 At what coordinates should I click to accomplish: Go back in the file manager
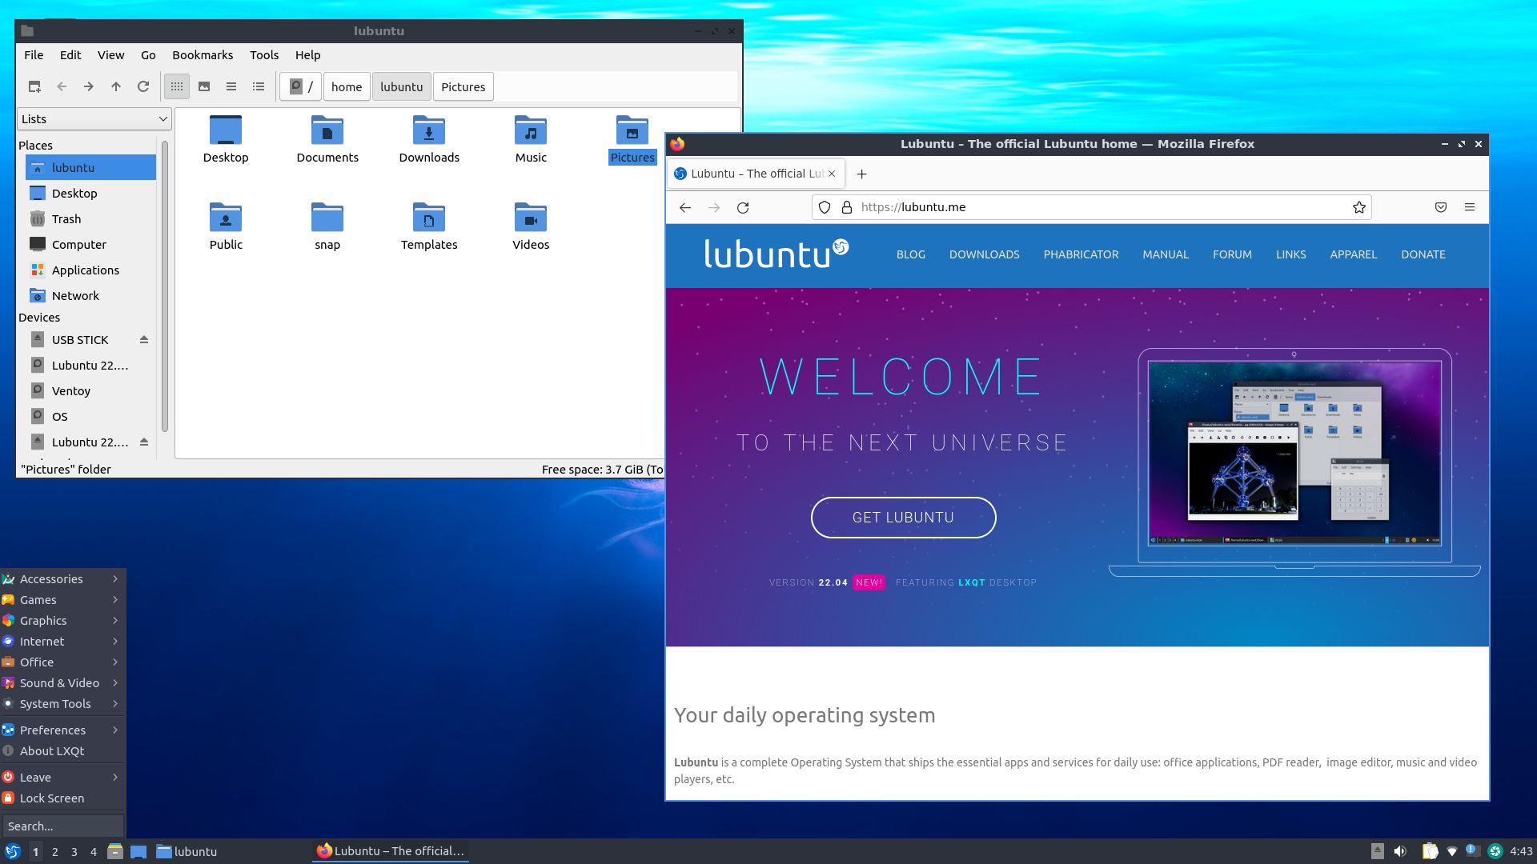click(62, 86)
